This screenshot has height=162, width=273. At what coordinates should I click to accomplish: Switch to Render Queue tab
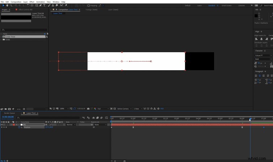[x=9, y=113]
